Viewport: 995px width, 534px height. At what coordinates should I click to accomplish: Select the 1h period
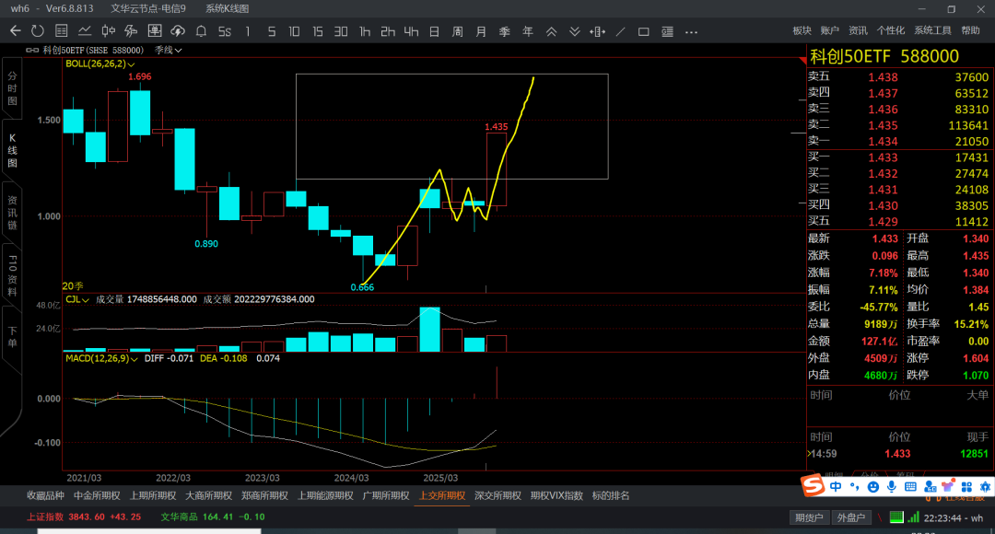[x=364, y=31]
